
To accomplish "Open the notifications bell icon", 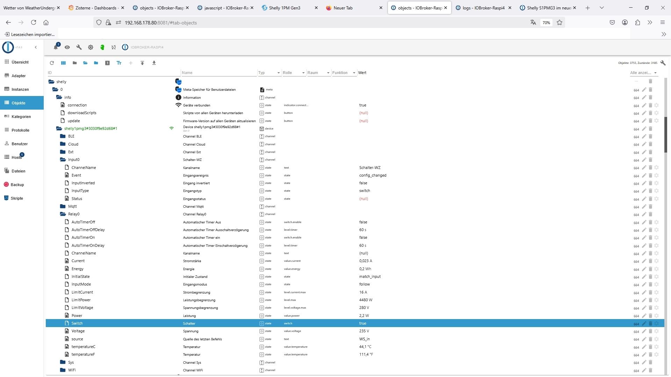I will pos(56,47).
